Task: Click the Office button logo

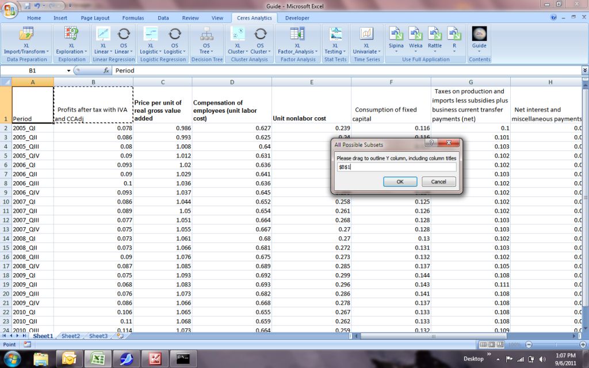Action: 9,10
